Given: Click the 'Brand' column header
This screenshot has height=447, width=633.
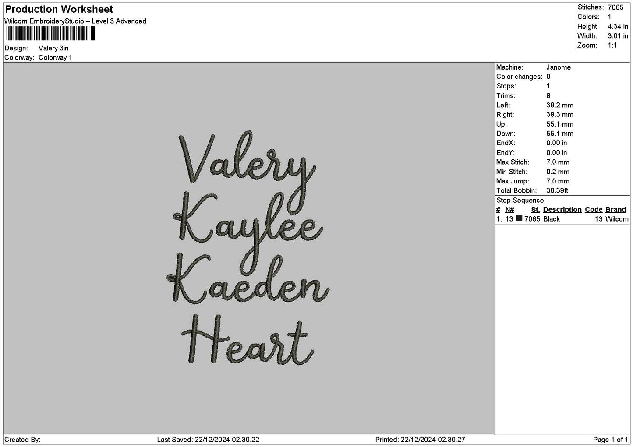Looking at the screenshot, I should 615,210.
